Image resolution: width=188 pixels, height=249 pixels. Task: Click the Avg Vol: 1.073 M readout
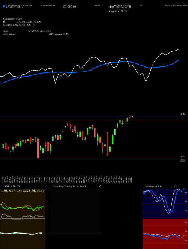point(120,7)
